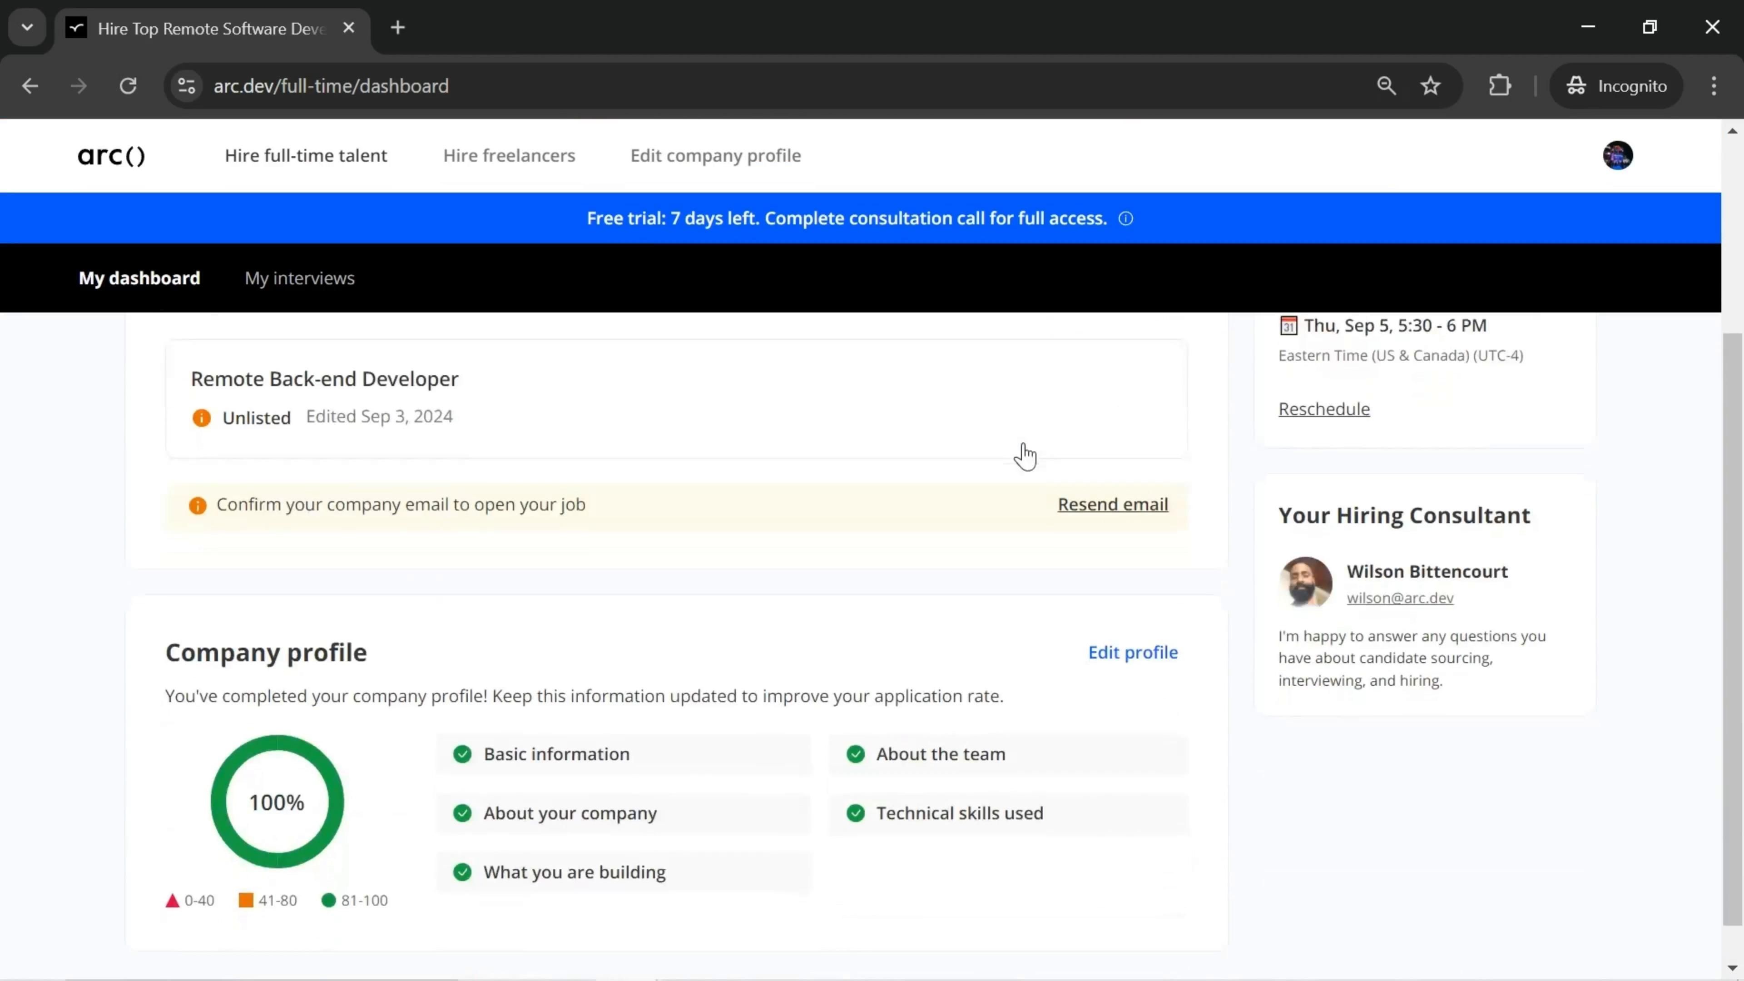
Task: Click the free trial info icon
Action: (x=1125, y=218)
